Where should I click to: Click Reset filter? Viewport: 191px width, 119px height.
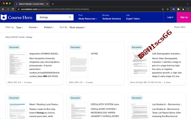(180, 27)
